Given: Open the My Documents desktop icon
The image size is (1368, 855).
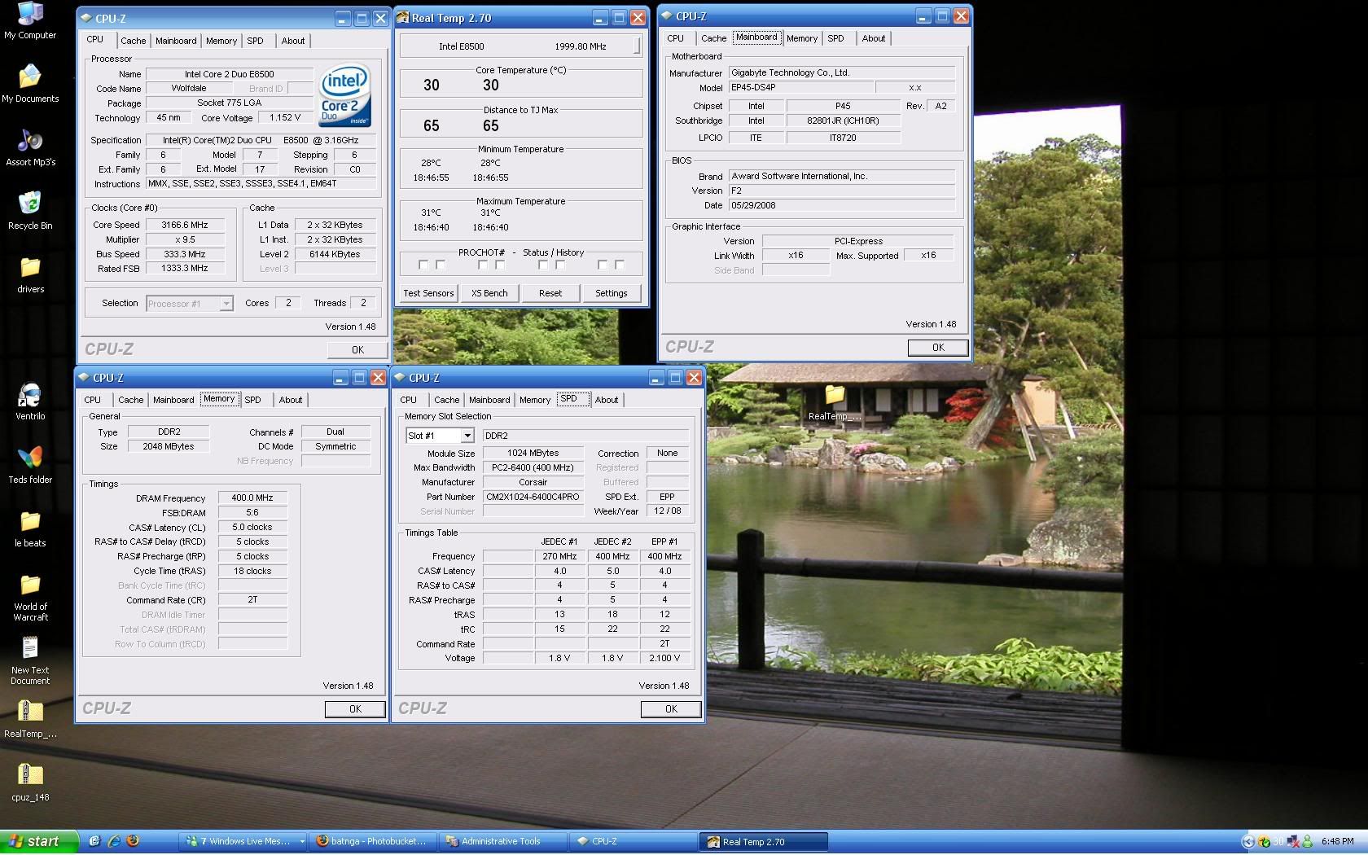Looking at the screenshot, I should [30, 84].
